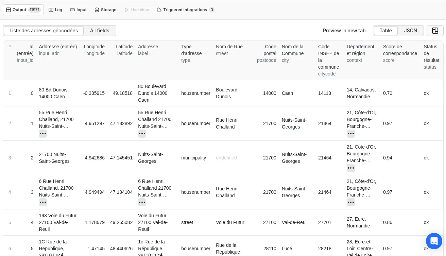Expand context cell in row 3

click(351, 168)
